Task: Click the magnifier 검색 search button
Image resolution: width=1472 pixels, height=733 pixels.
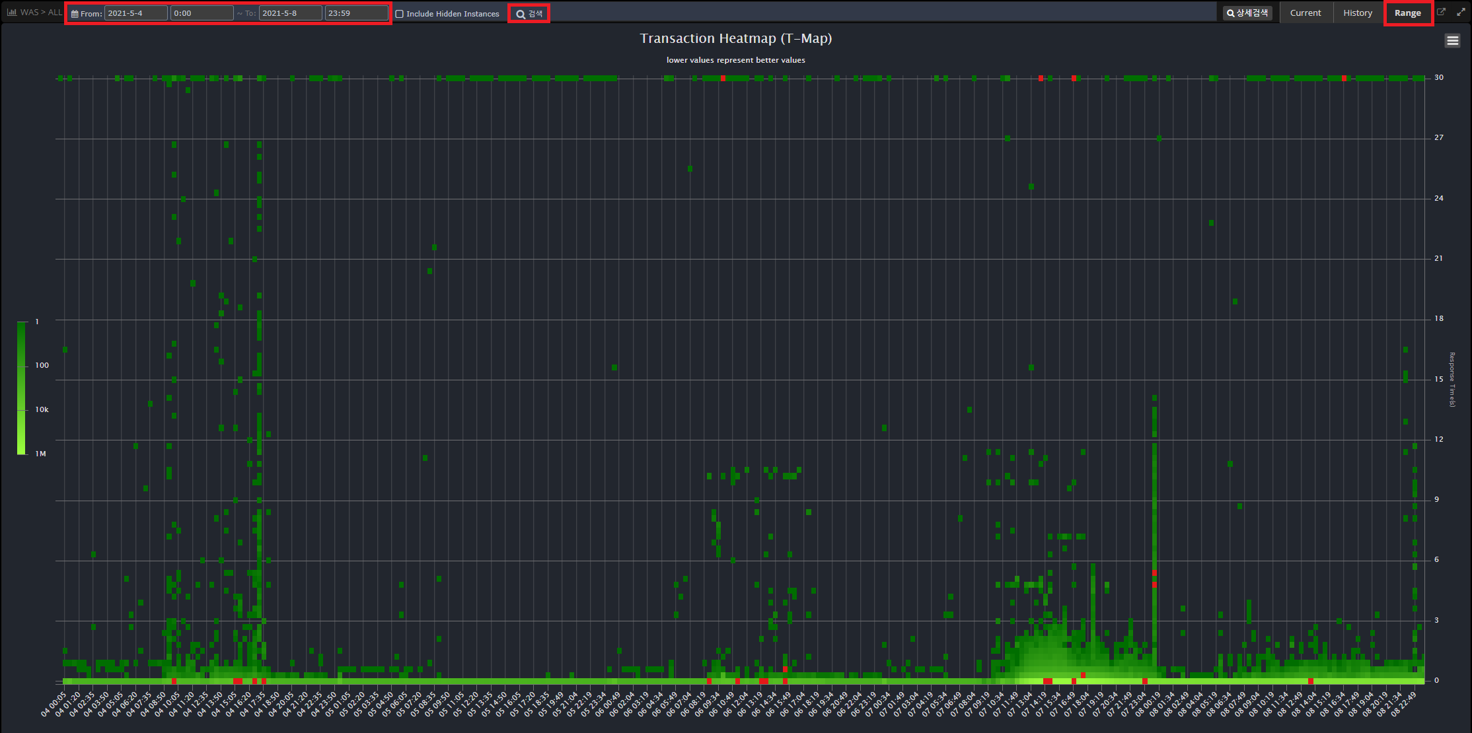Action: tap(529, 14)
